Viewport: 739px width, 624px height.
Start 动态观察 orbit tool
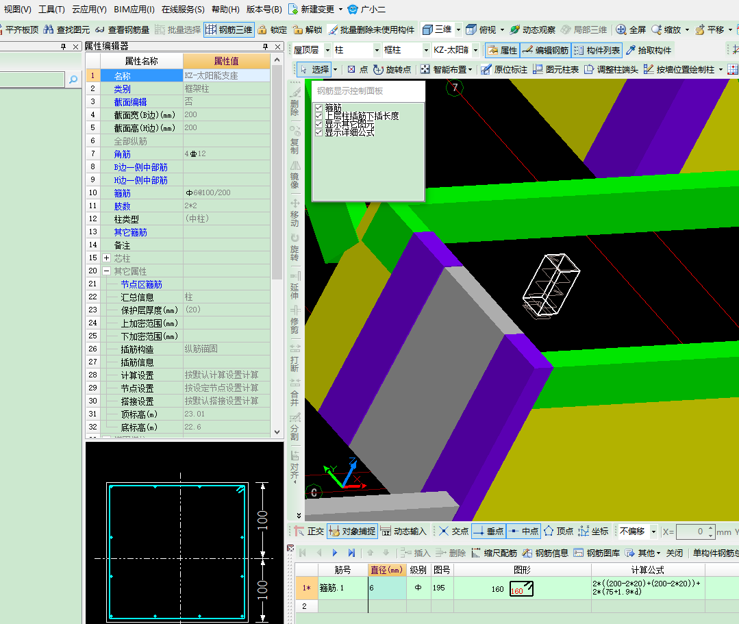click(x=533, y=29)
